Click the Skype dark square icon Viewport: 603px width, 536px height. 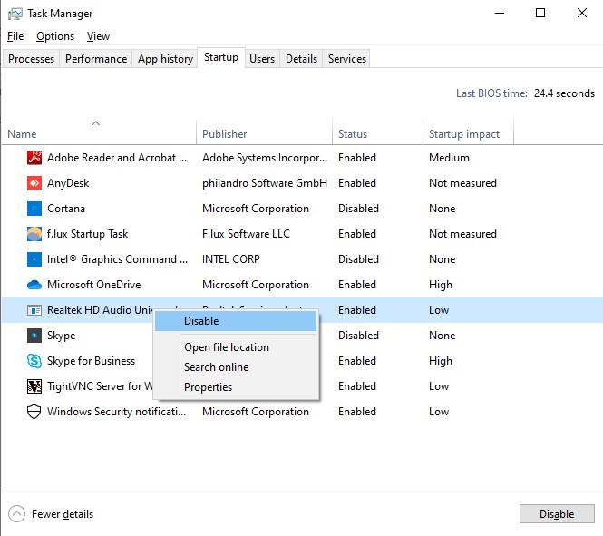coord(34,336)
